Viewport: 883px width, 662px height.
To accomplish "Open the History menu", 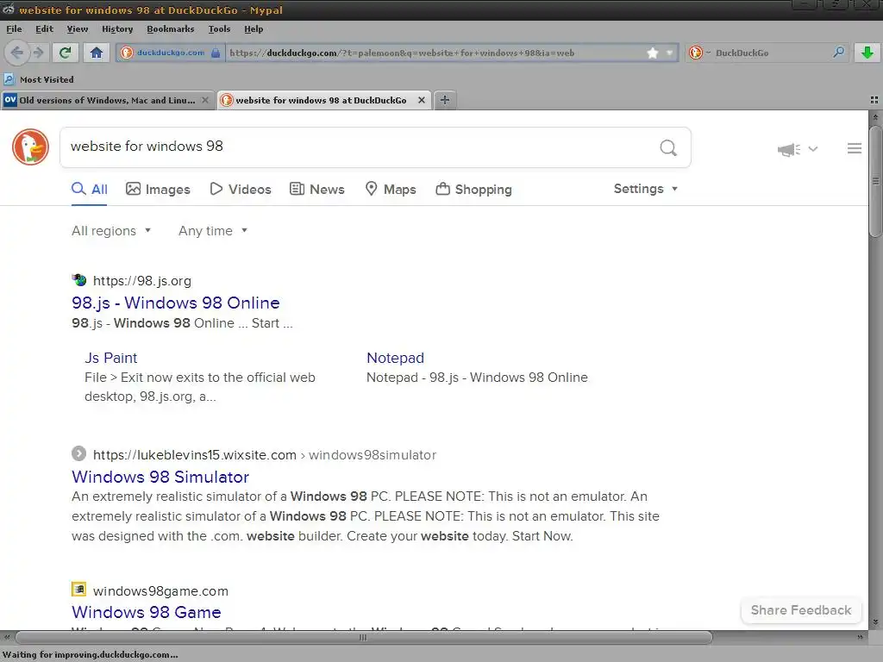I will point(117,28).
